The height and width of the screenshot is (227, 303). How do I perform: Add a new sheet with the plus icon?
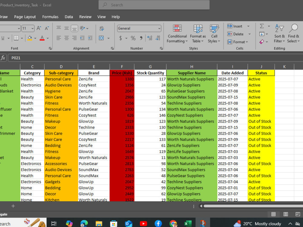coord(13,206)
